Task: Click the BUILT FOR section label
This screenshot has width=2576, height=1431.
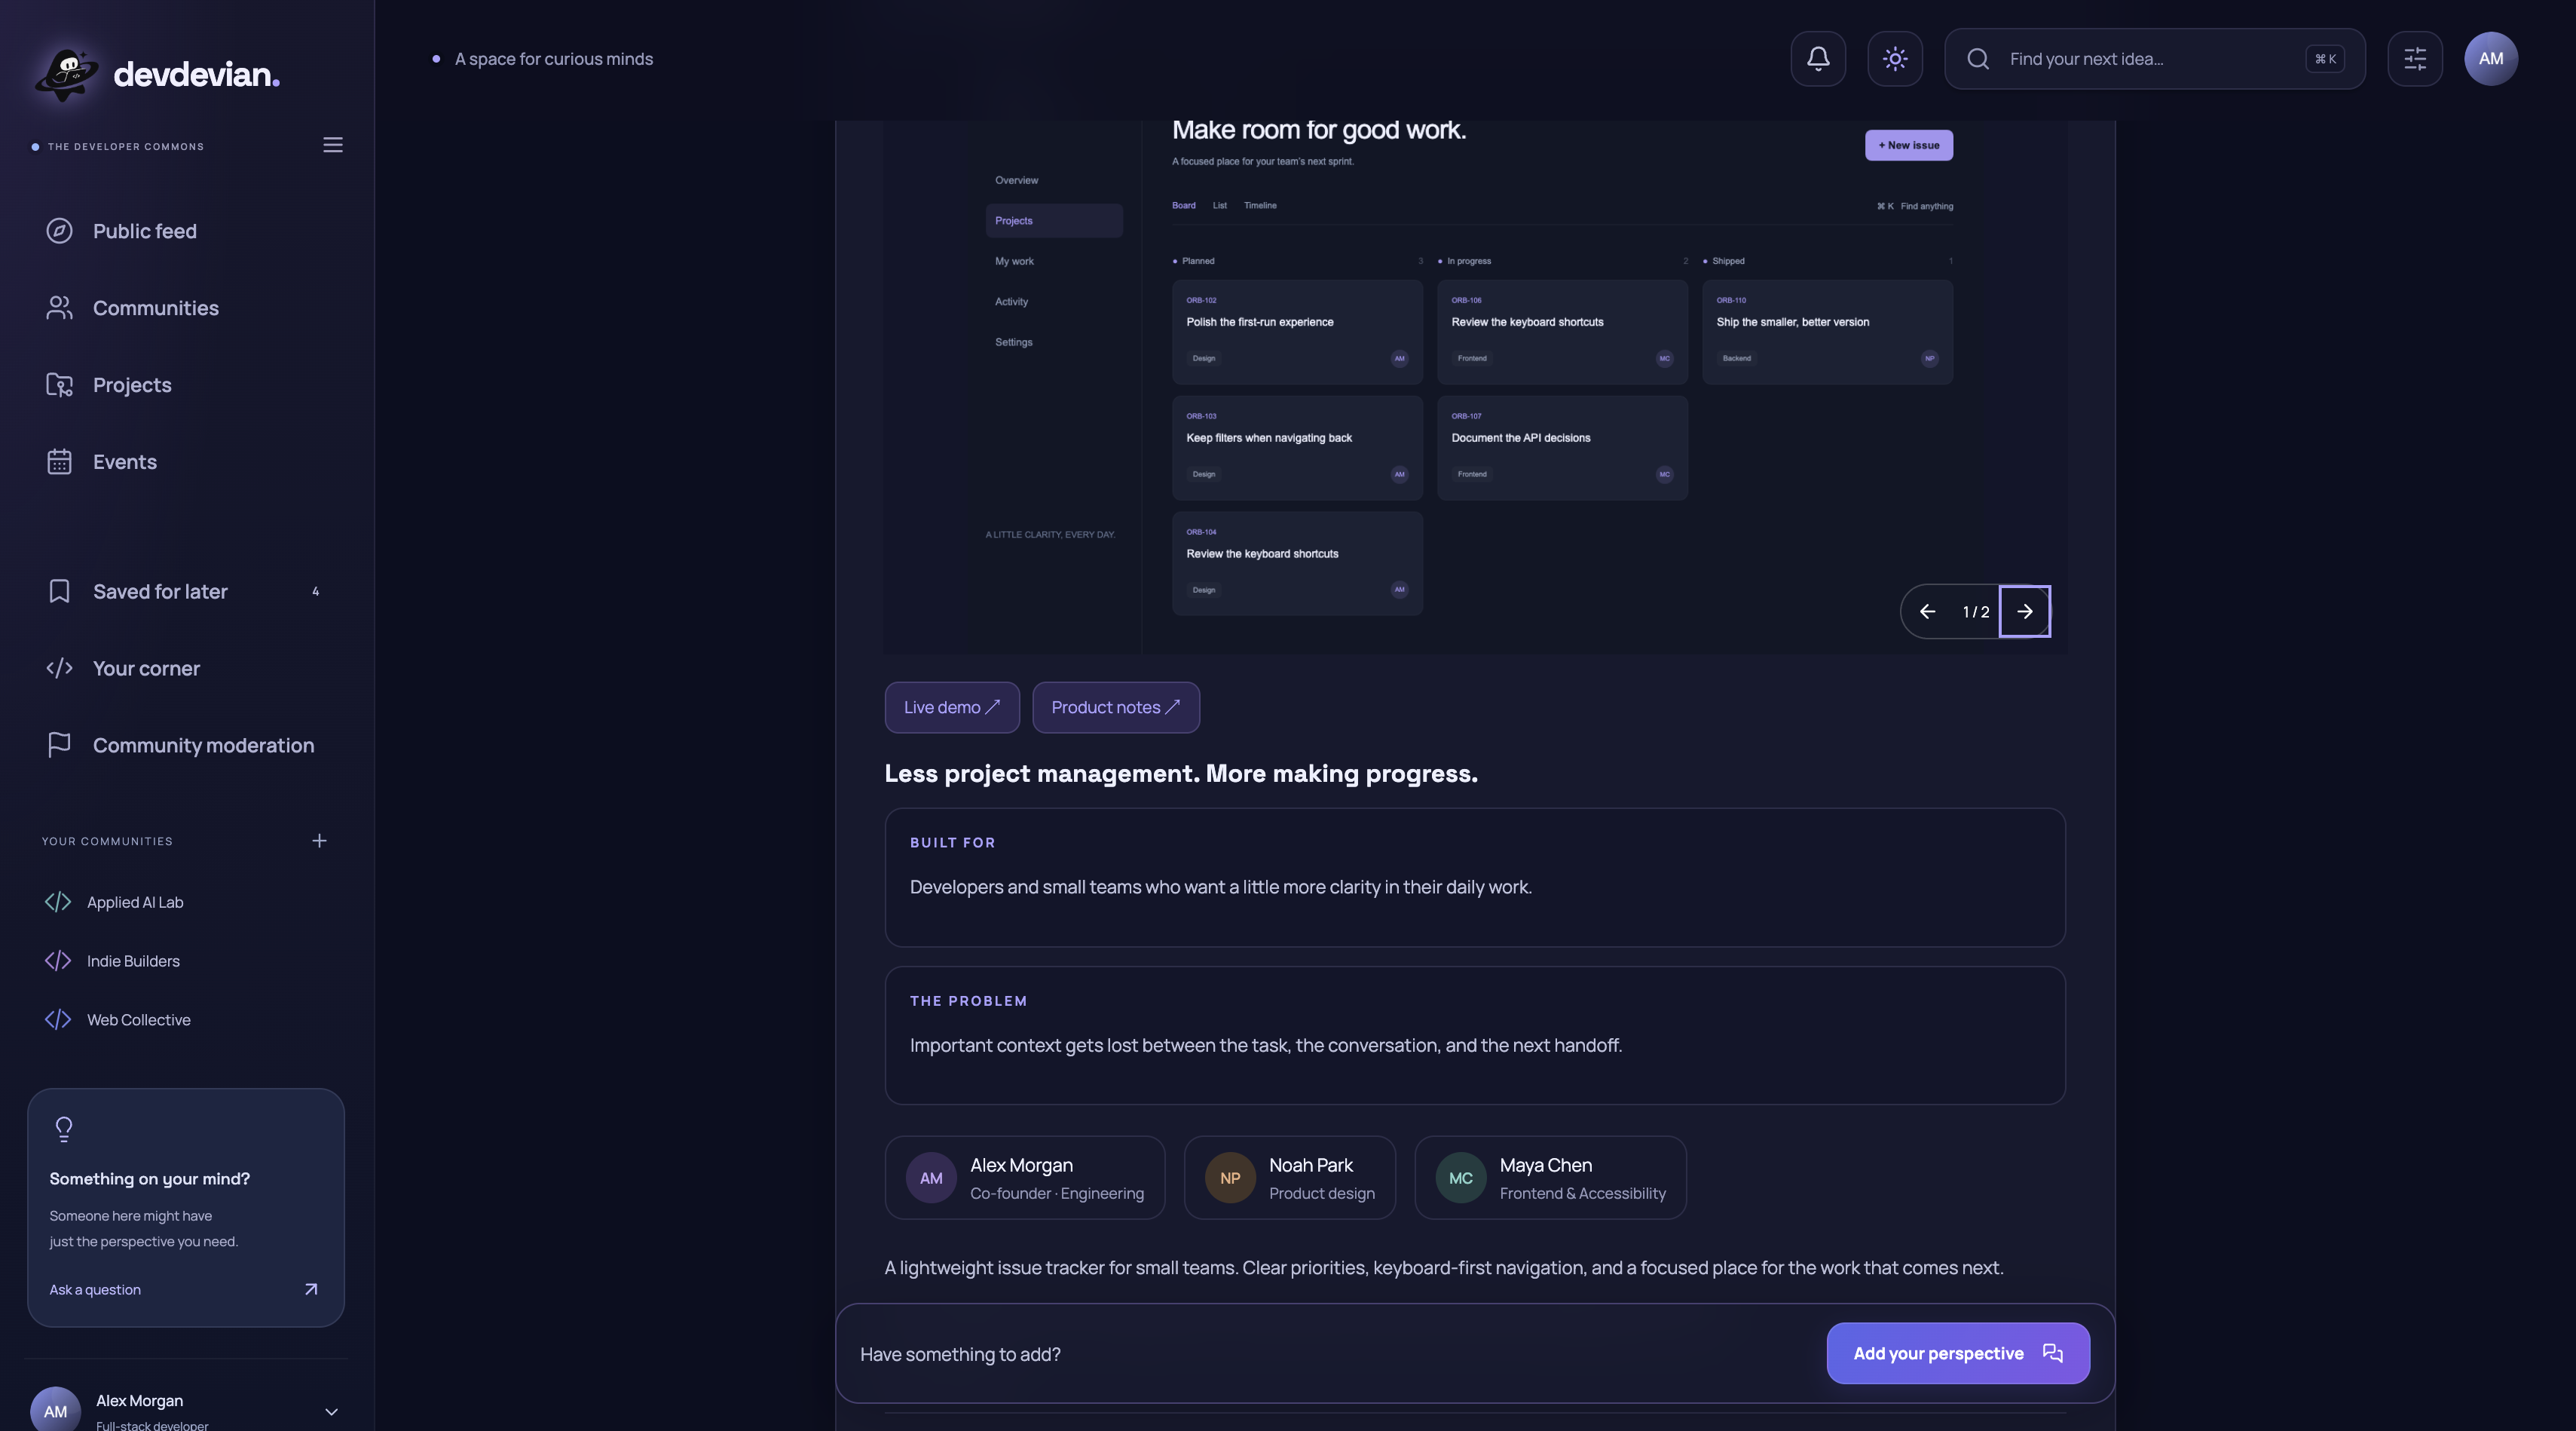Action: pos(952,843)
